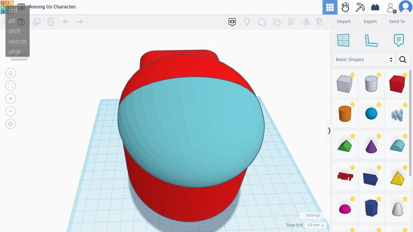The height and width of the screenshot is (232, 413).
Task: Select the Notes tool
Action: (399, 40)
